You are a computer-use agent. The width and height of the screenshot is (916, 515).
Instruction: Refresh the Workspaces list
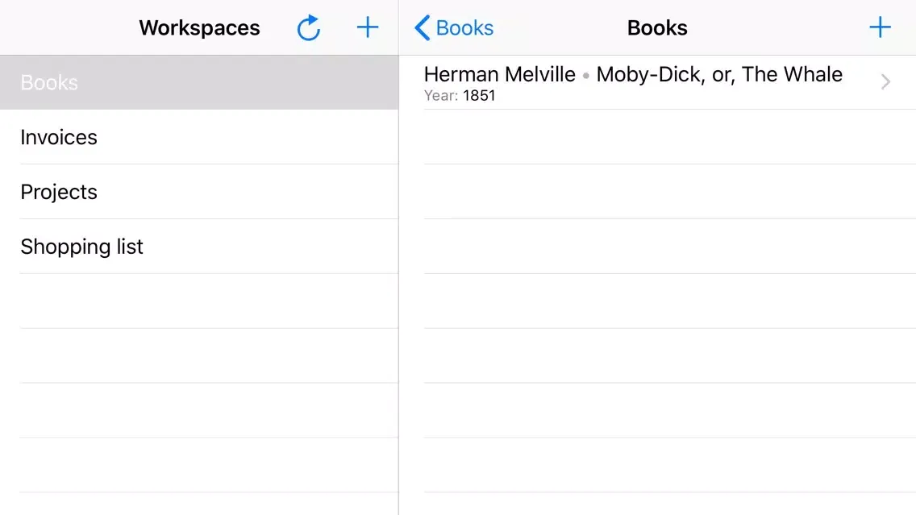[309, 27]
